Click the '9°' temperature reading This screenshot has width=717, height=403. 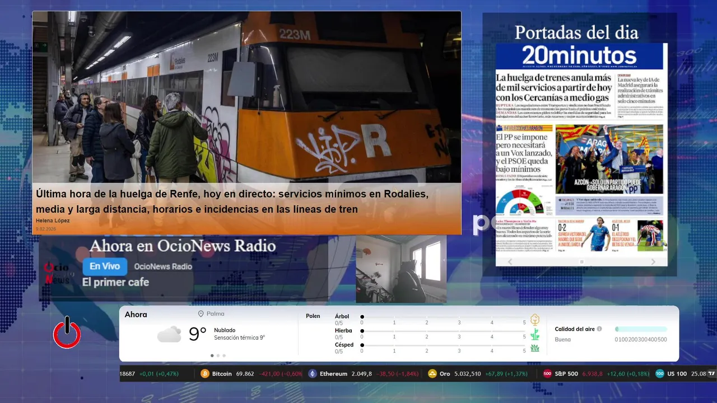pos(198,334)
